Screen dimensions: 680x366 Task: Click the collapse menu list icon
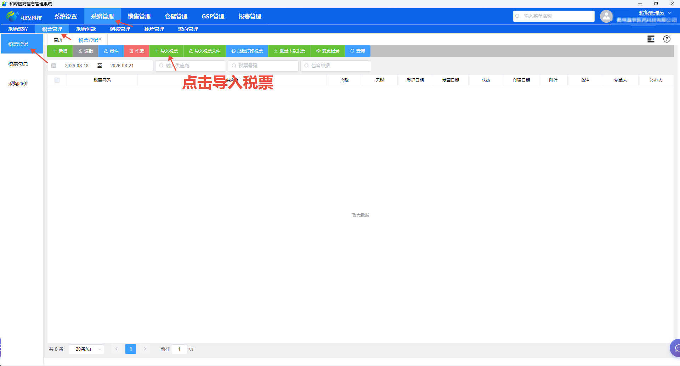(651, 39)
